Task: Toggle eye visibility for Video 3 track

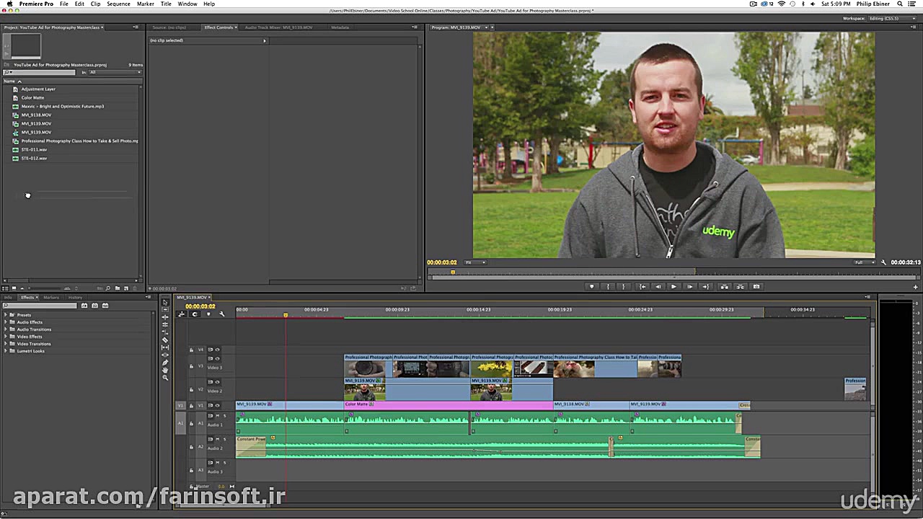Action: (x=217, y=358)
